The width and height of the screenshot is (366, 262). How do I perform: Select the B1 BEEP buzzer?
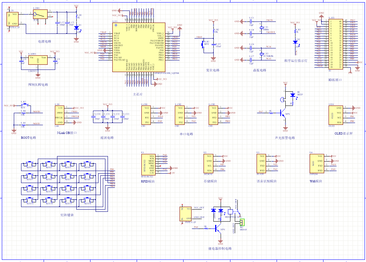283,100
